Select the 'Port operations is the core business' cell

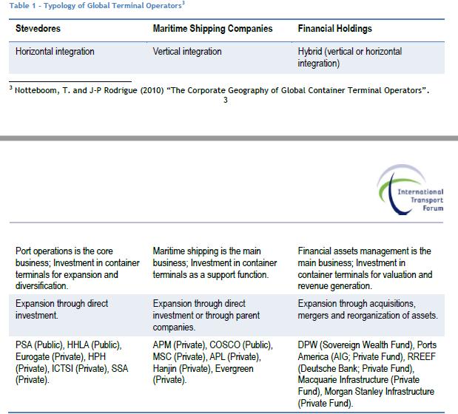78,268
